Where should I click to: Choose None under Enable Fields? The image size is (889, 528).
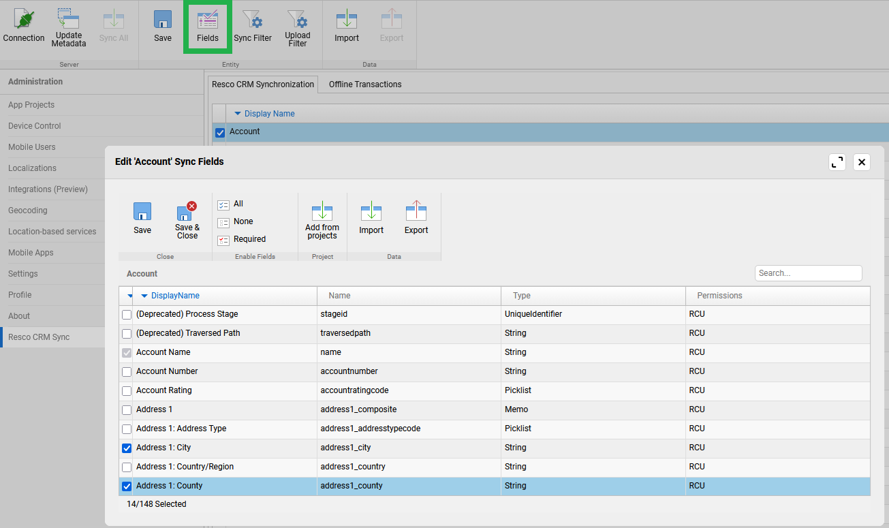pos(236,221)
